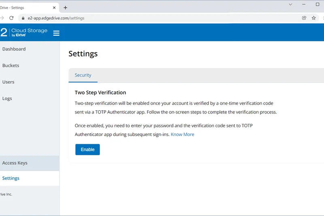Click the e2 Cloud Storage logo

point(24,32)
